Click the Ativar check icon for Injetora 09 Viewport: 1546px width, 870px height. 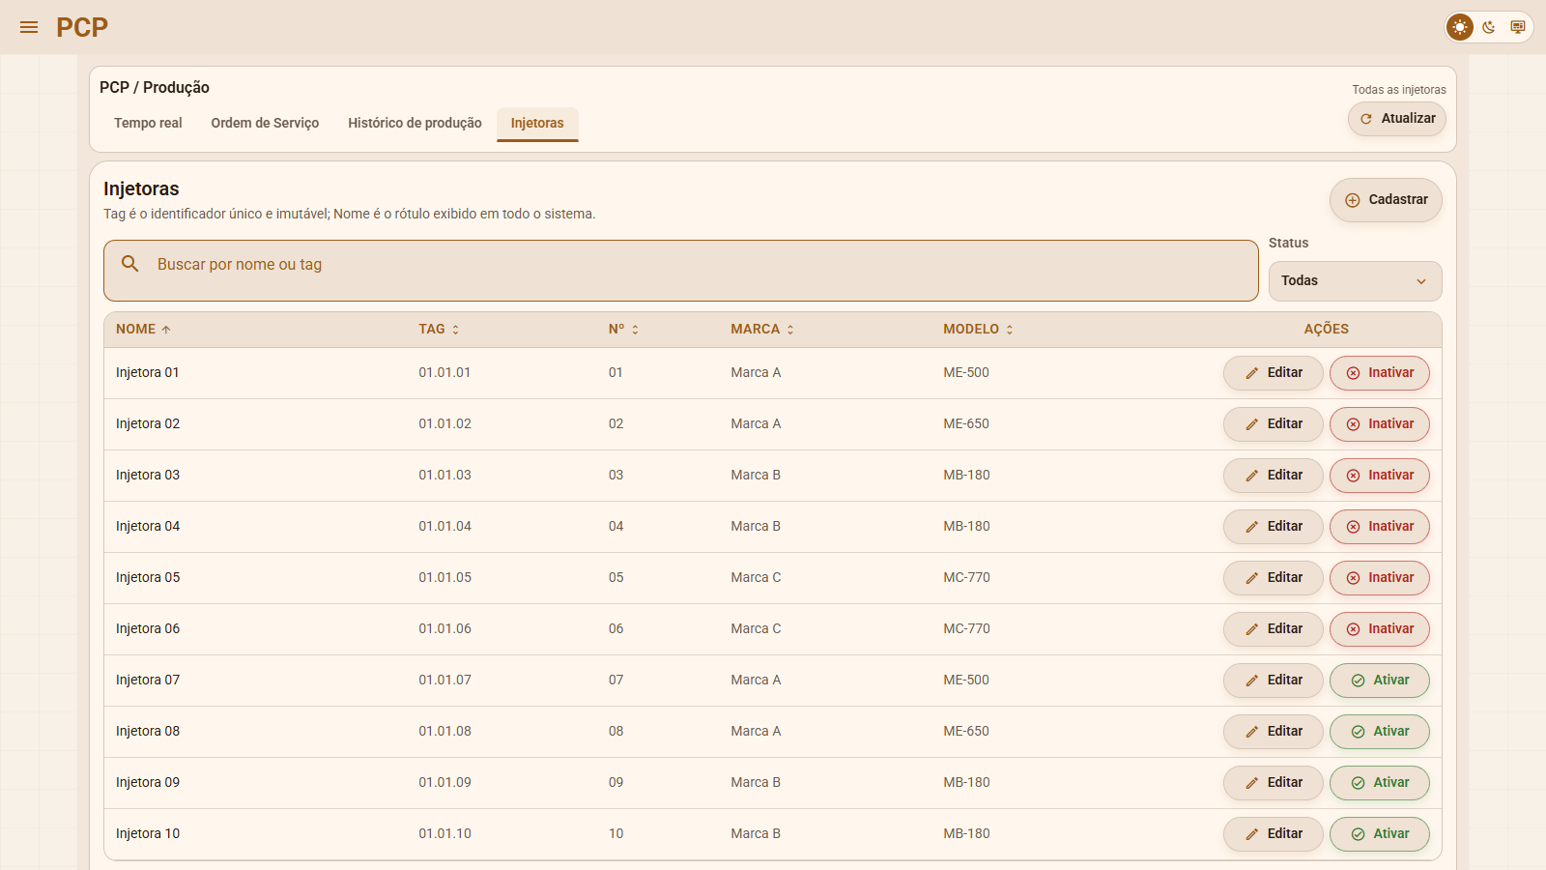coord(1358,783)
